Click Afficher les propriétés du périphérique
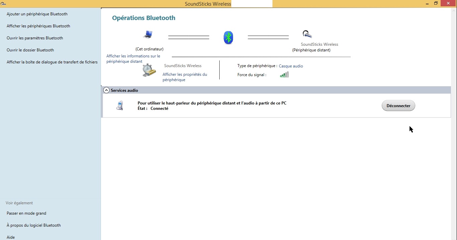 click(185, 77)
